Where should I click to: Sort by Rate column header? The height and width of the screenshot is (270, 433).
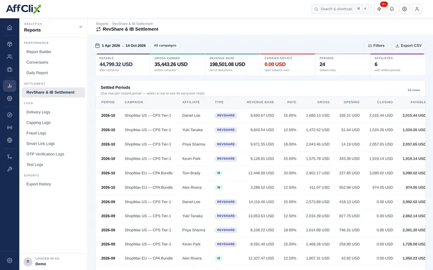pyautogui.click(x=292, y=102)
